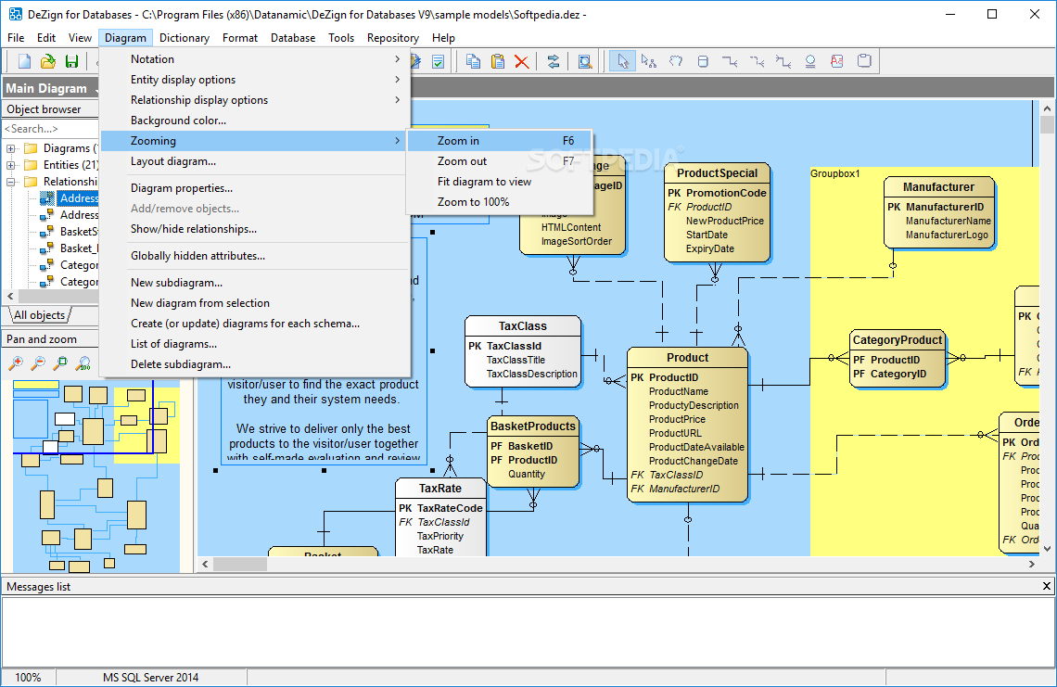Choose New subdiagram...

(x=255, y=283)
